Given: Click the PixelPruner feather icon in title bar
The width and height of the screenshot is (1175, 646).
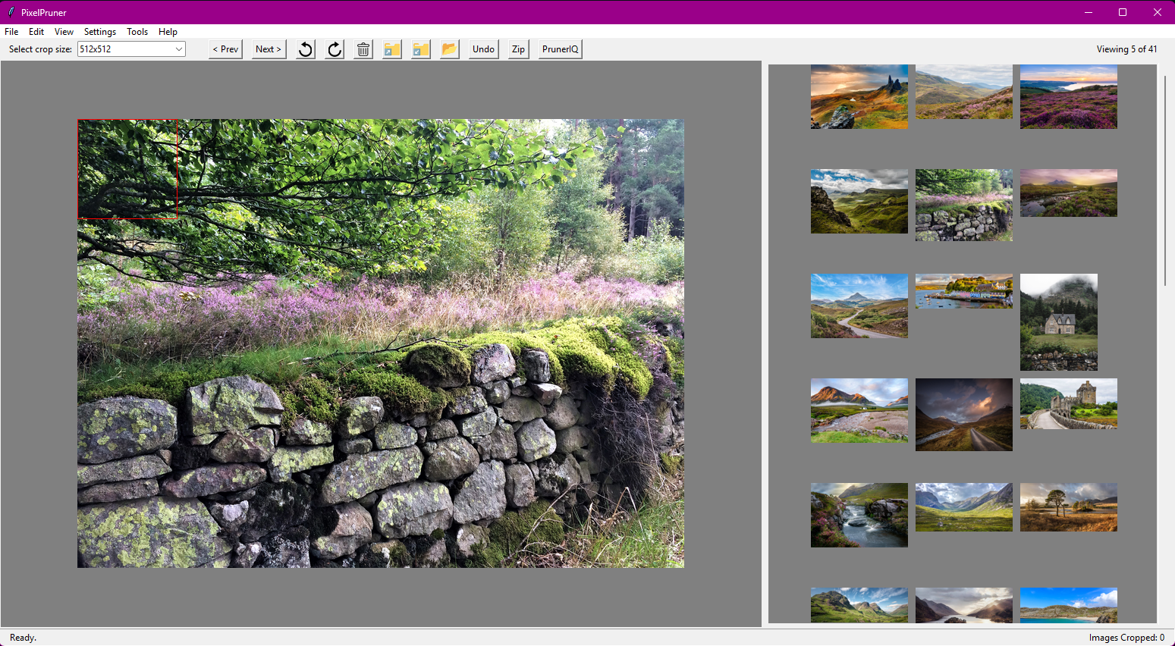Looking at the screenshot, I should click(x=11, y=12).
